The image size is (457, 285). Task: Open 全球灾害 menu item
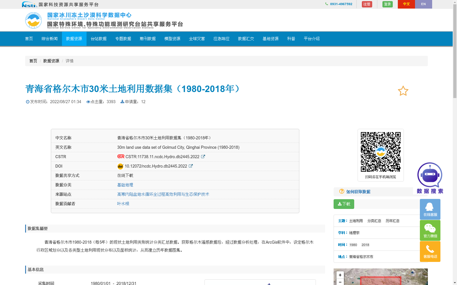tap(197, 39)
